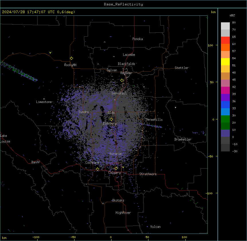Select the Lacombe city label
This screenshot has width=247, height=241.
click(129, 55)
